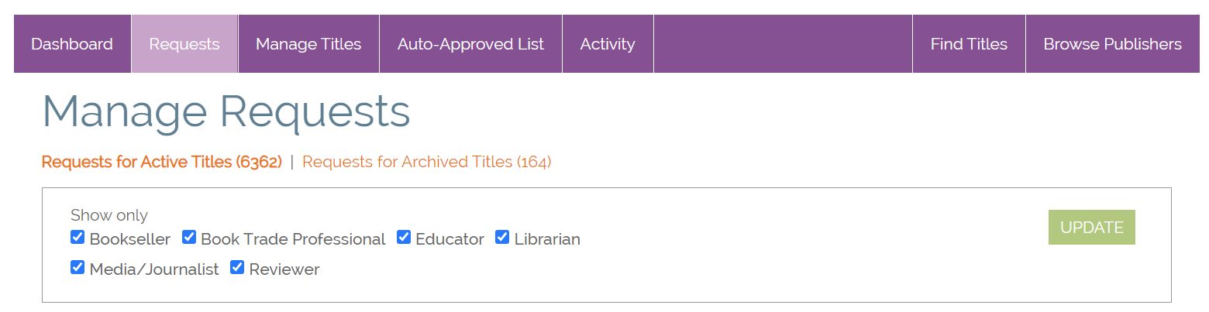This screenshot has height=312, width=1209.
Task: Toggle the Media/Journalist checkbox
Action: click(77, 267)
